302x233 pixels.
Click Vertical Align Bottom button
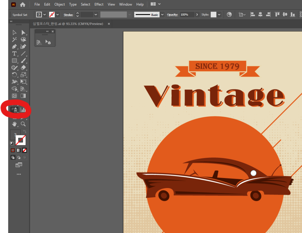click(293, 15)
